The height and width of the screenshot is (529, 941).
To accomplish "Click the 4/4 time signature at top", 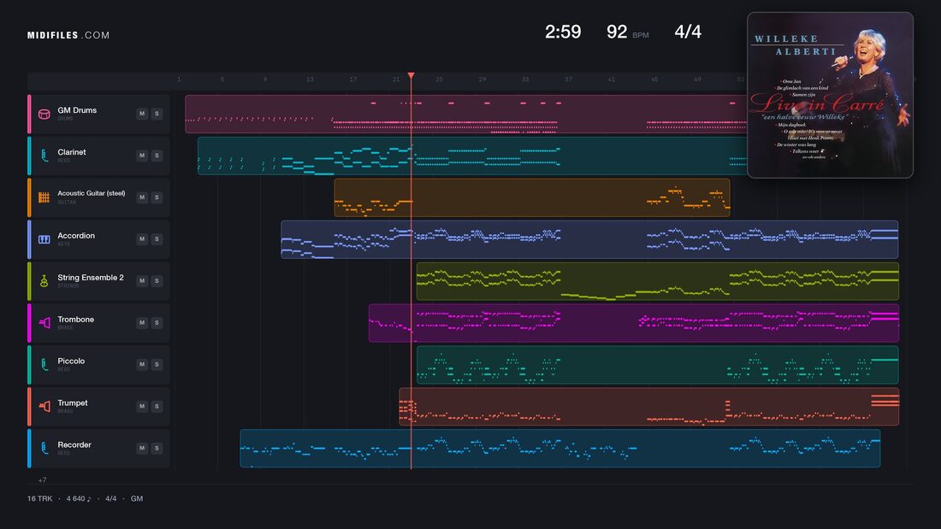I will [688, 32].
